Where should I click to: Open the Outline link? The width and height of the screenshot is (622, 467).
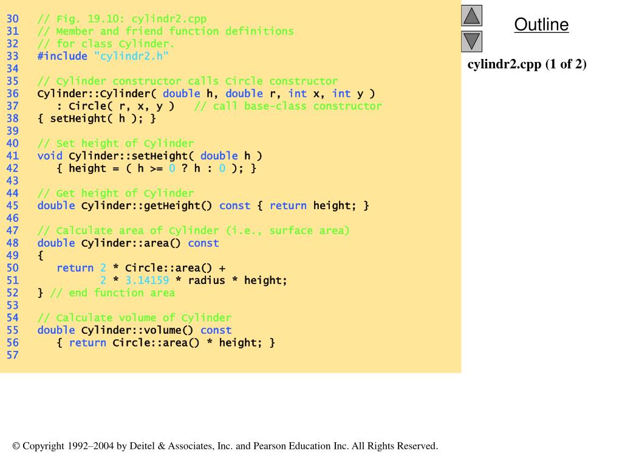(x=541, y=24)
